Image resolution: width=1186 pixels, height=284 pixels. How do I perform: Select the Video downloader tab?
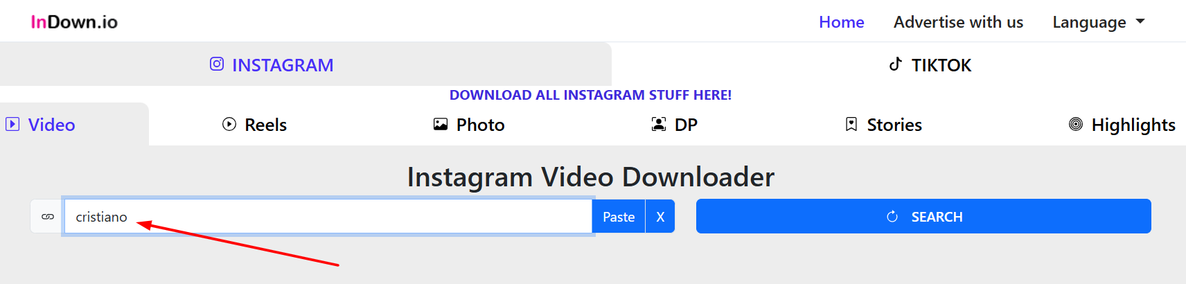coord(74,125)
